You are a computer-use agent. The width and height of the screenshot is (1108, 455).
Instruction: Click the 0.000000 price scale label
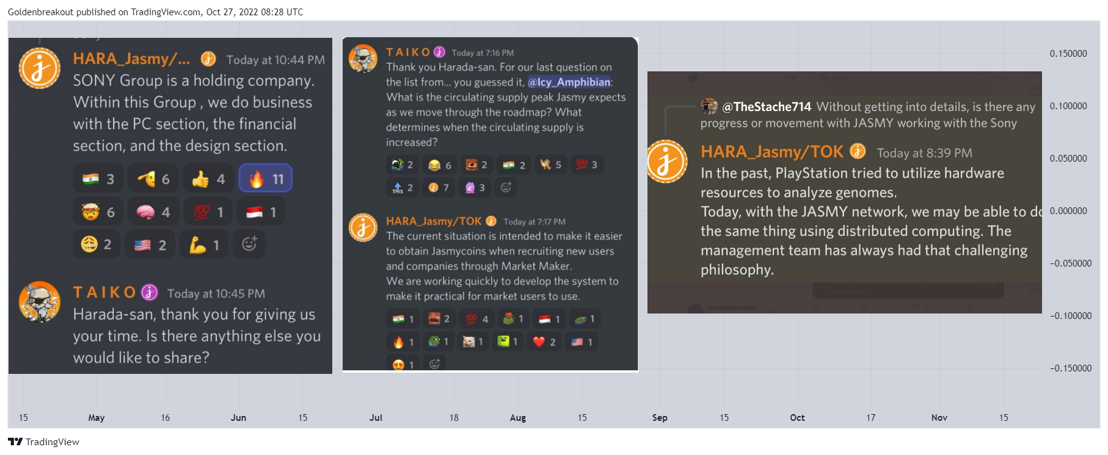(x=1068, y=211)
